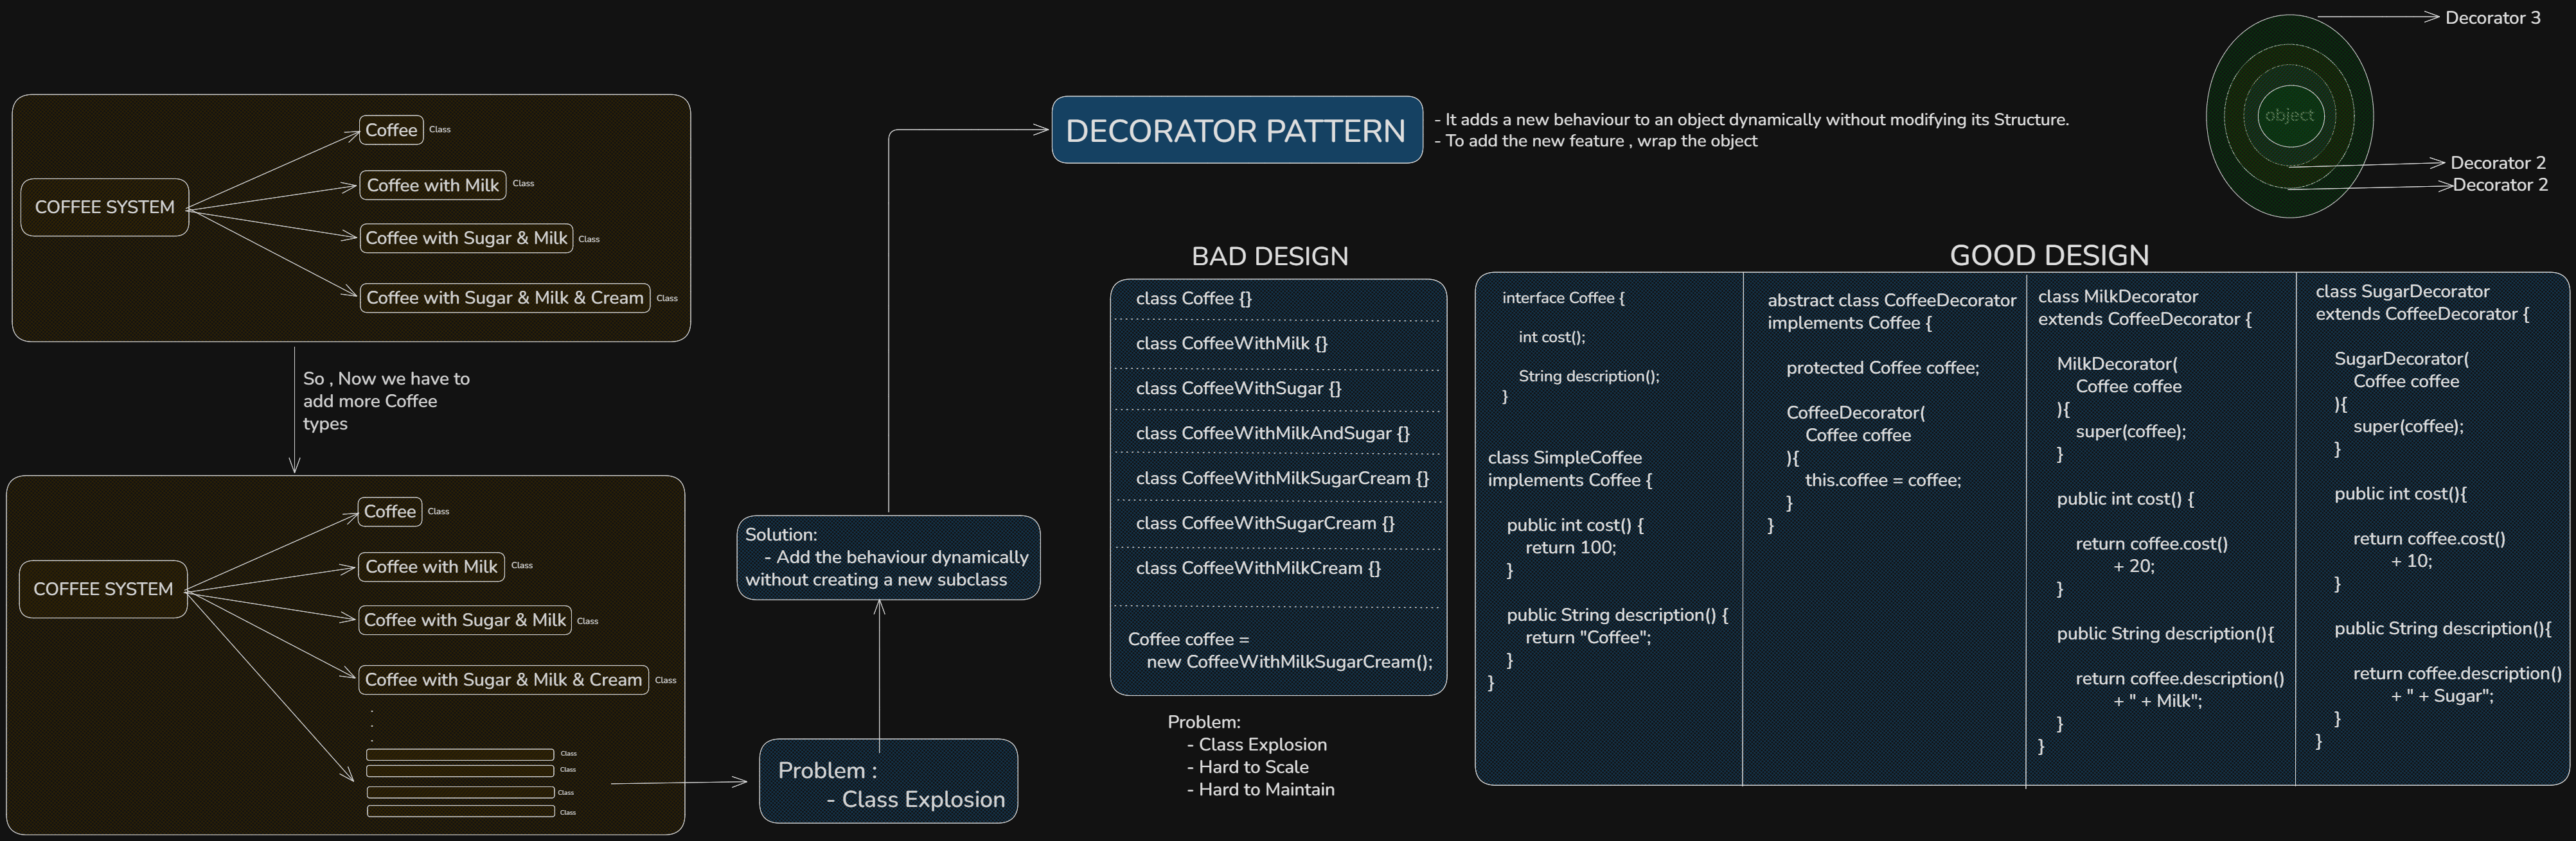Viewport: 2576px width, 841px height.
Task: Select the DECORATOR PATTERN title box
Action: pyautogui.click(x=1237, y=130)
